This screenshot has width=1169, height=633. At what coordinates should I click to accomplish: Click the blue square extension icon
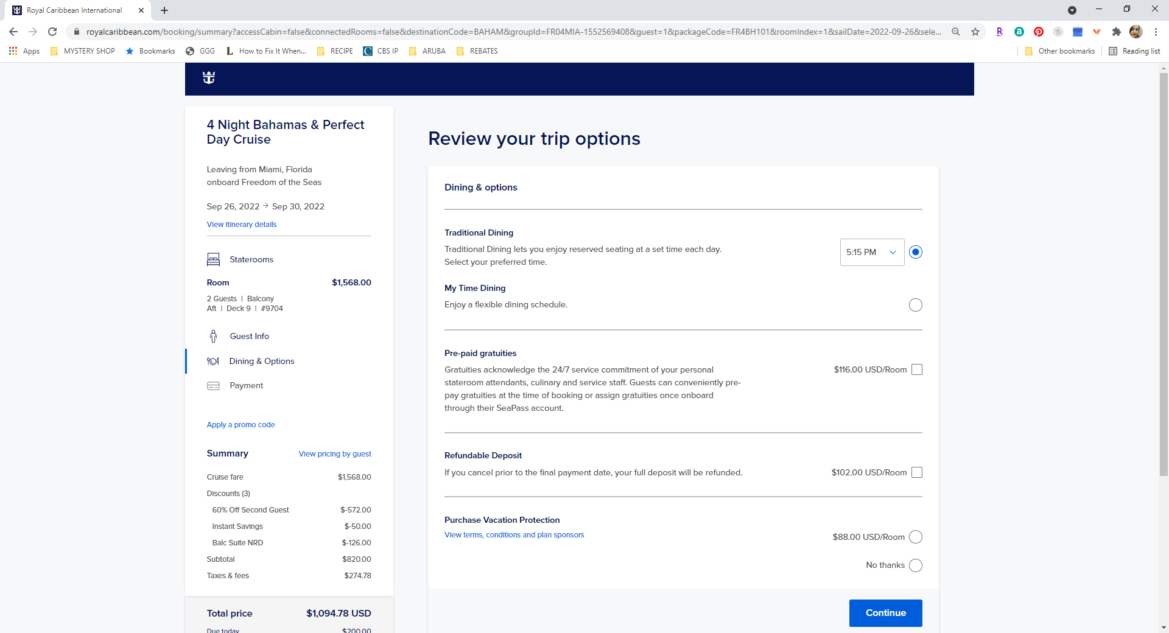1078,32
